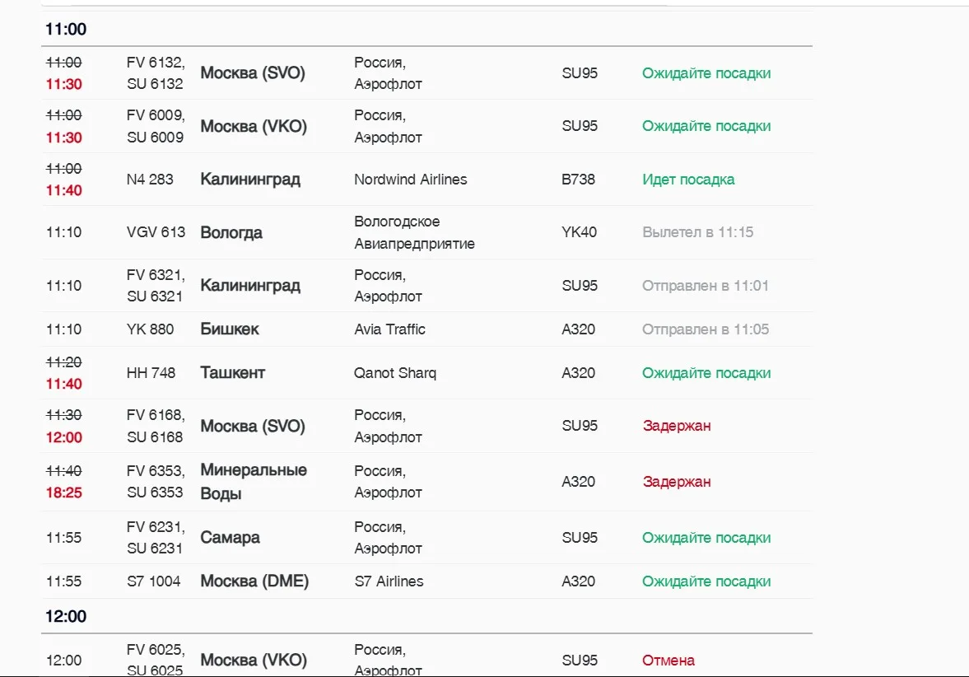Click Вылетел в 11:15 status
The width and height of the screenshot is (969, 677).
point(697,232)
